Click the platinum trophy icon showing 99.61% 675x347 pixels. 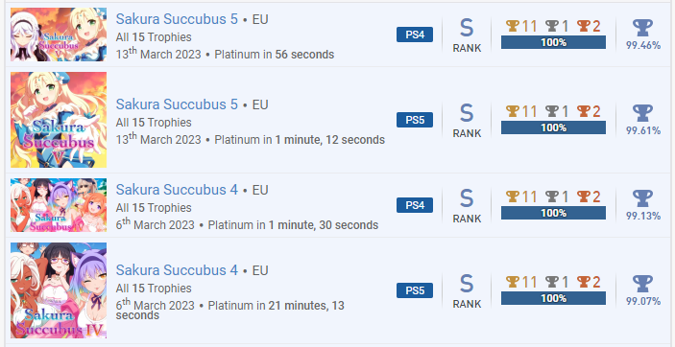[642, 113]
